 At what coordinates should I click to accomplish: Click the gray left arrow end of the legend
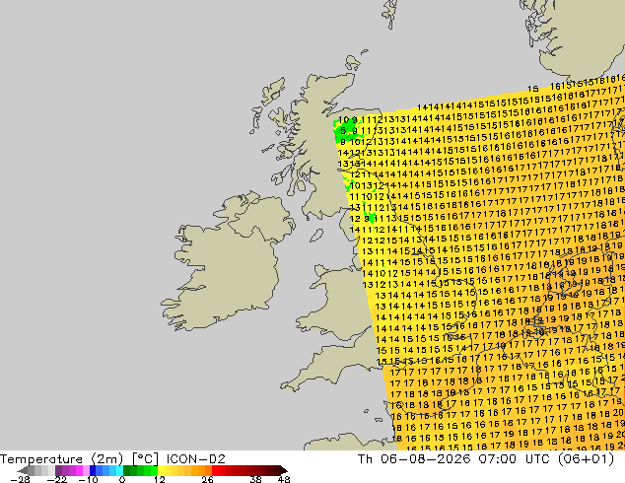[23, 470]
